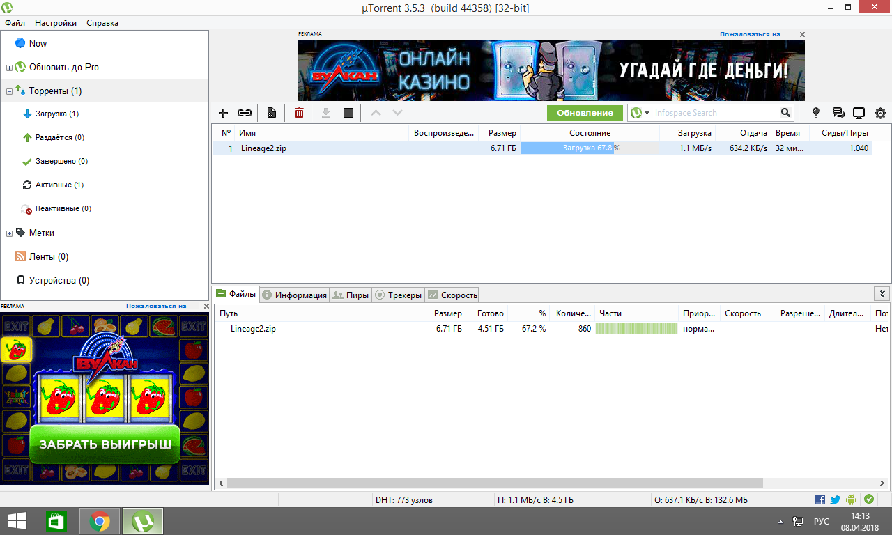Click the Create New Torrent file icon
892x535 pixels.
point(272,113)
